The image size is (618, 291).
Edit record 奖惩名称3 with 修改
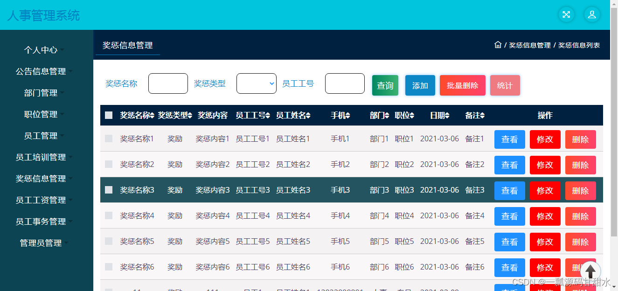pos(545,191)
